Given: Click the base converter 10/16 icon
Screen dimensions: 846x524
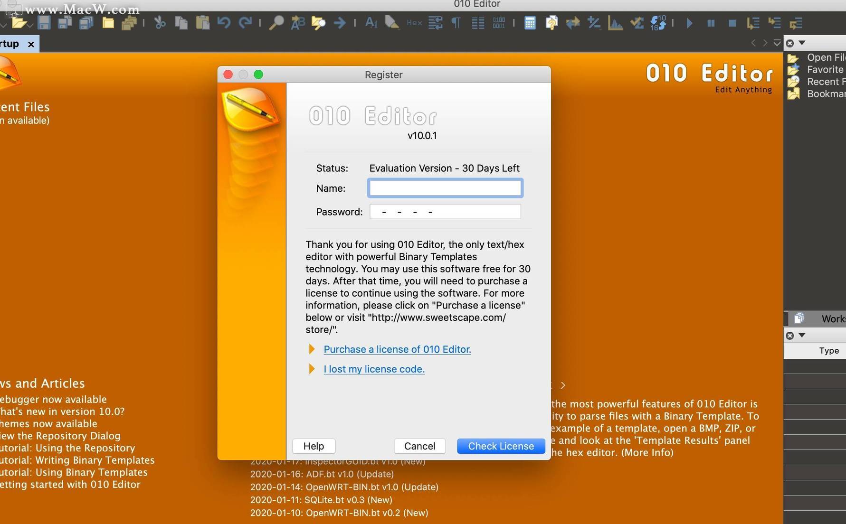Looking at the screenshot, I should [x=658, y=22].
